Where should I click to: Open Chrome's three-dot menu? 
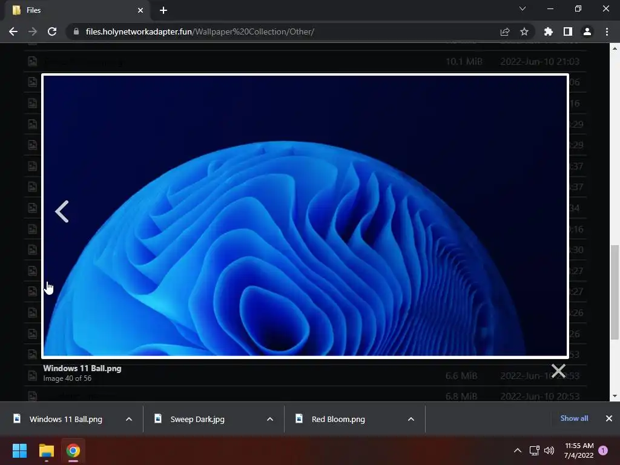(x=607, y=31)
